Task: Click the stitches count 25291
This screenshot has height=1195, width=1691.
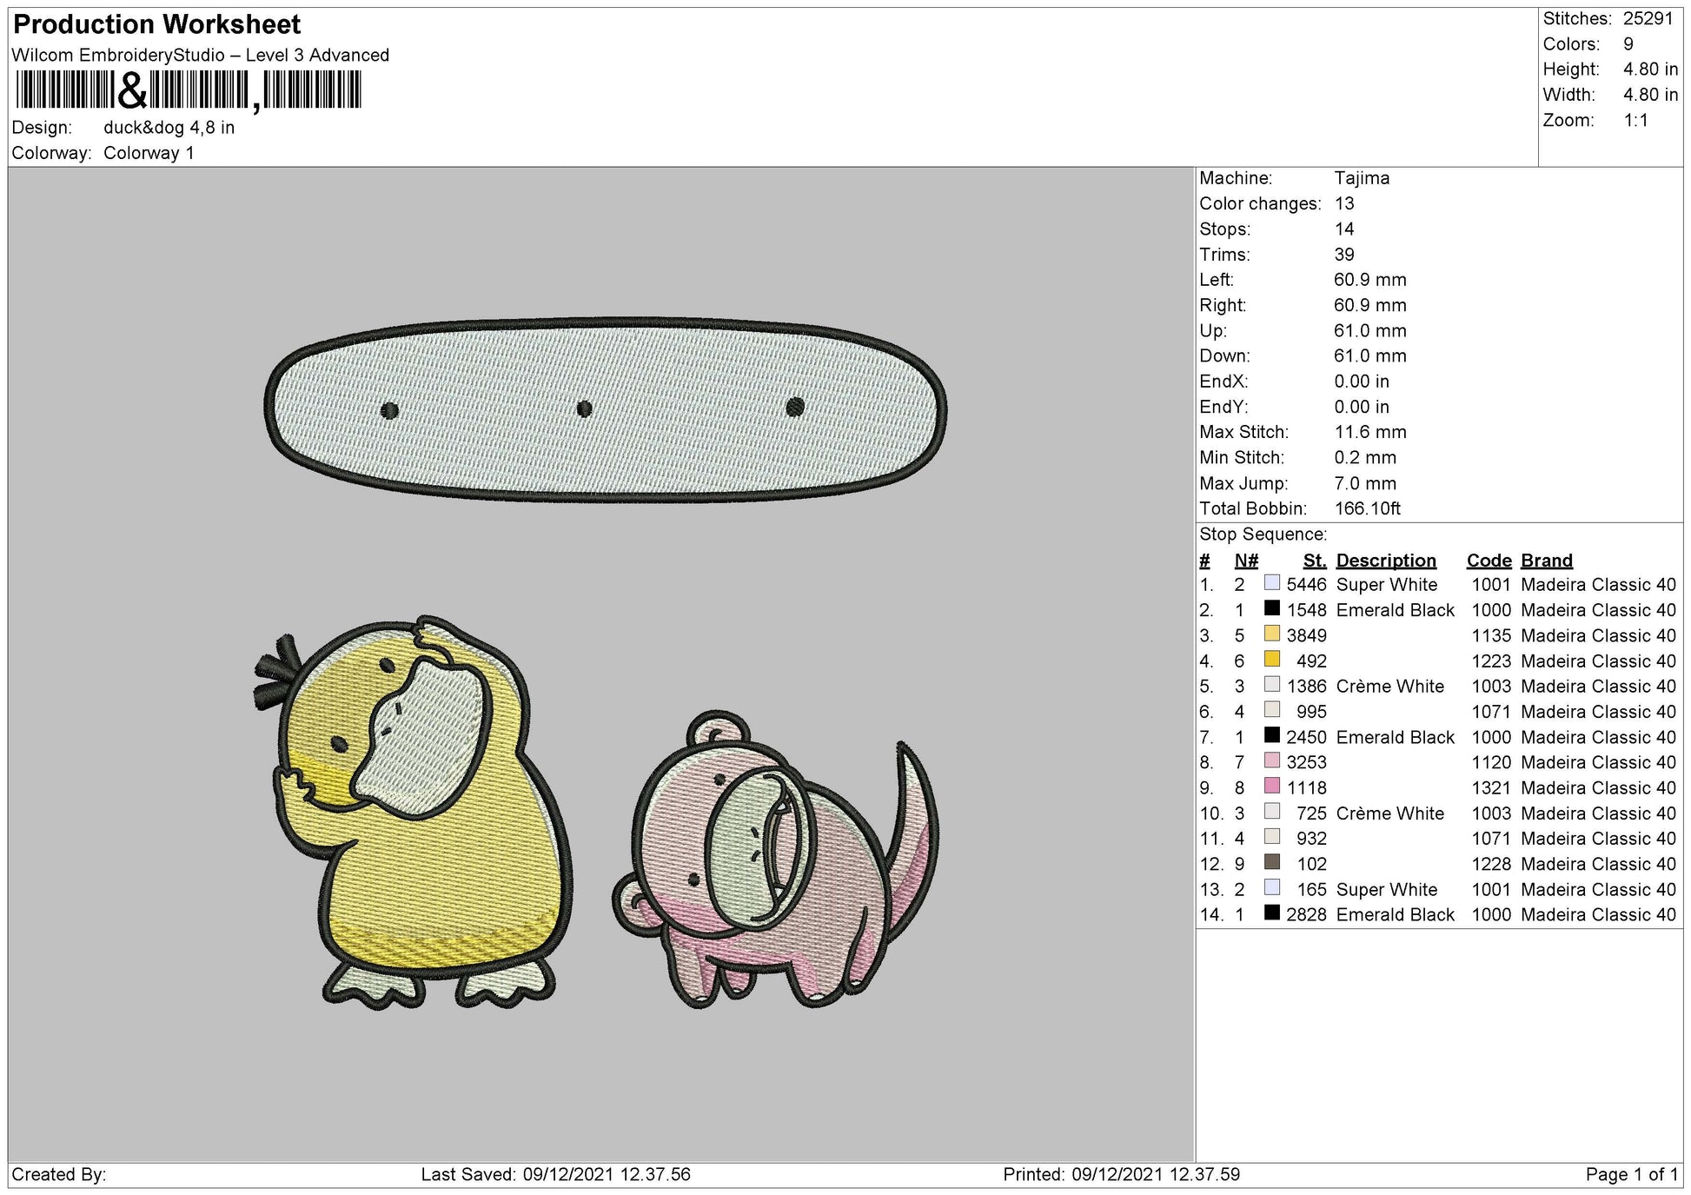Action: [x=1648, y=18]
